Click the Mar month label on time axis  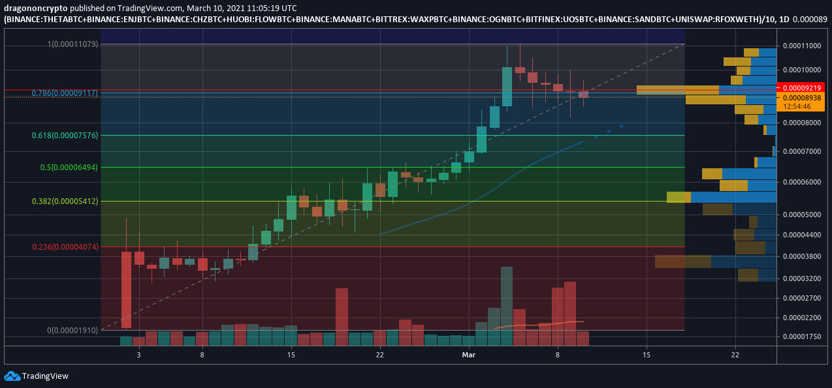coord(468,355)
